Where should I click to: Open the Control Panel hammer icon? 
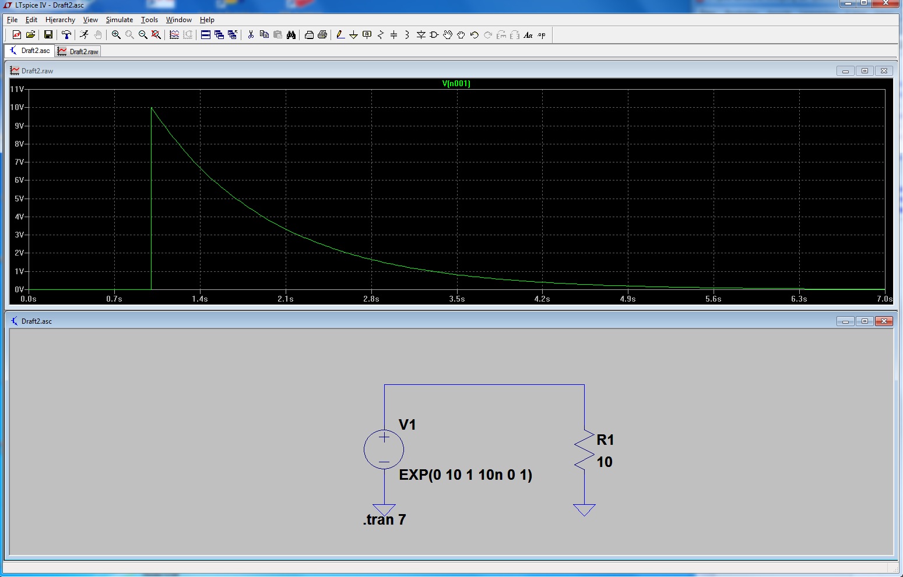tap(66, 35)
